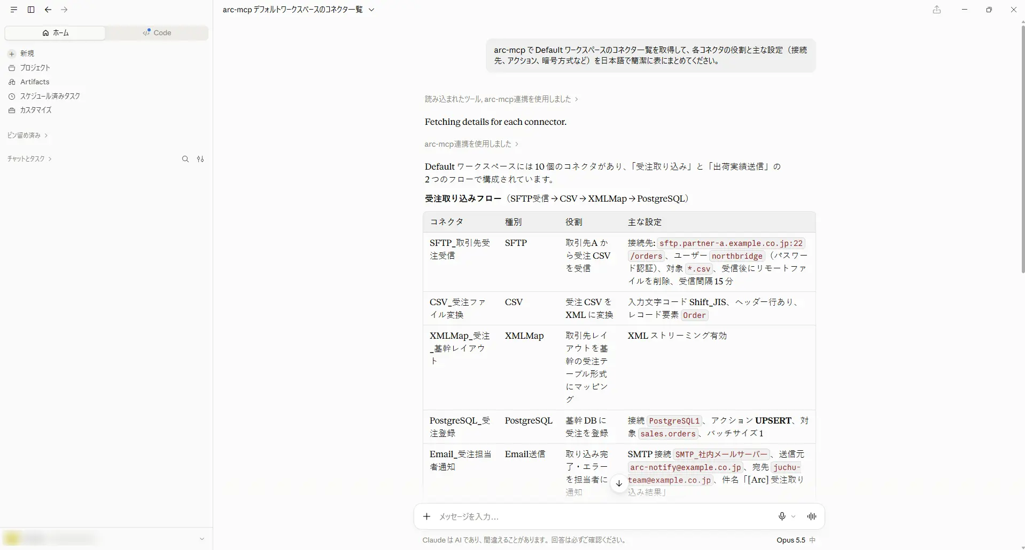The height and width of the screenshot is (550, 1025).
Task: Expand the chat title dropdown chevron
Action: pyautogui.click(x=371, y=10)
